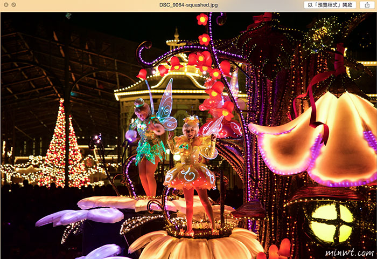Open the image with Preview using the 以「預覽程式」開啟 button
This screenshot has width=377, height=259.
click(x=330, y=5)
